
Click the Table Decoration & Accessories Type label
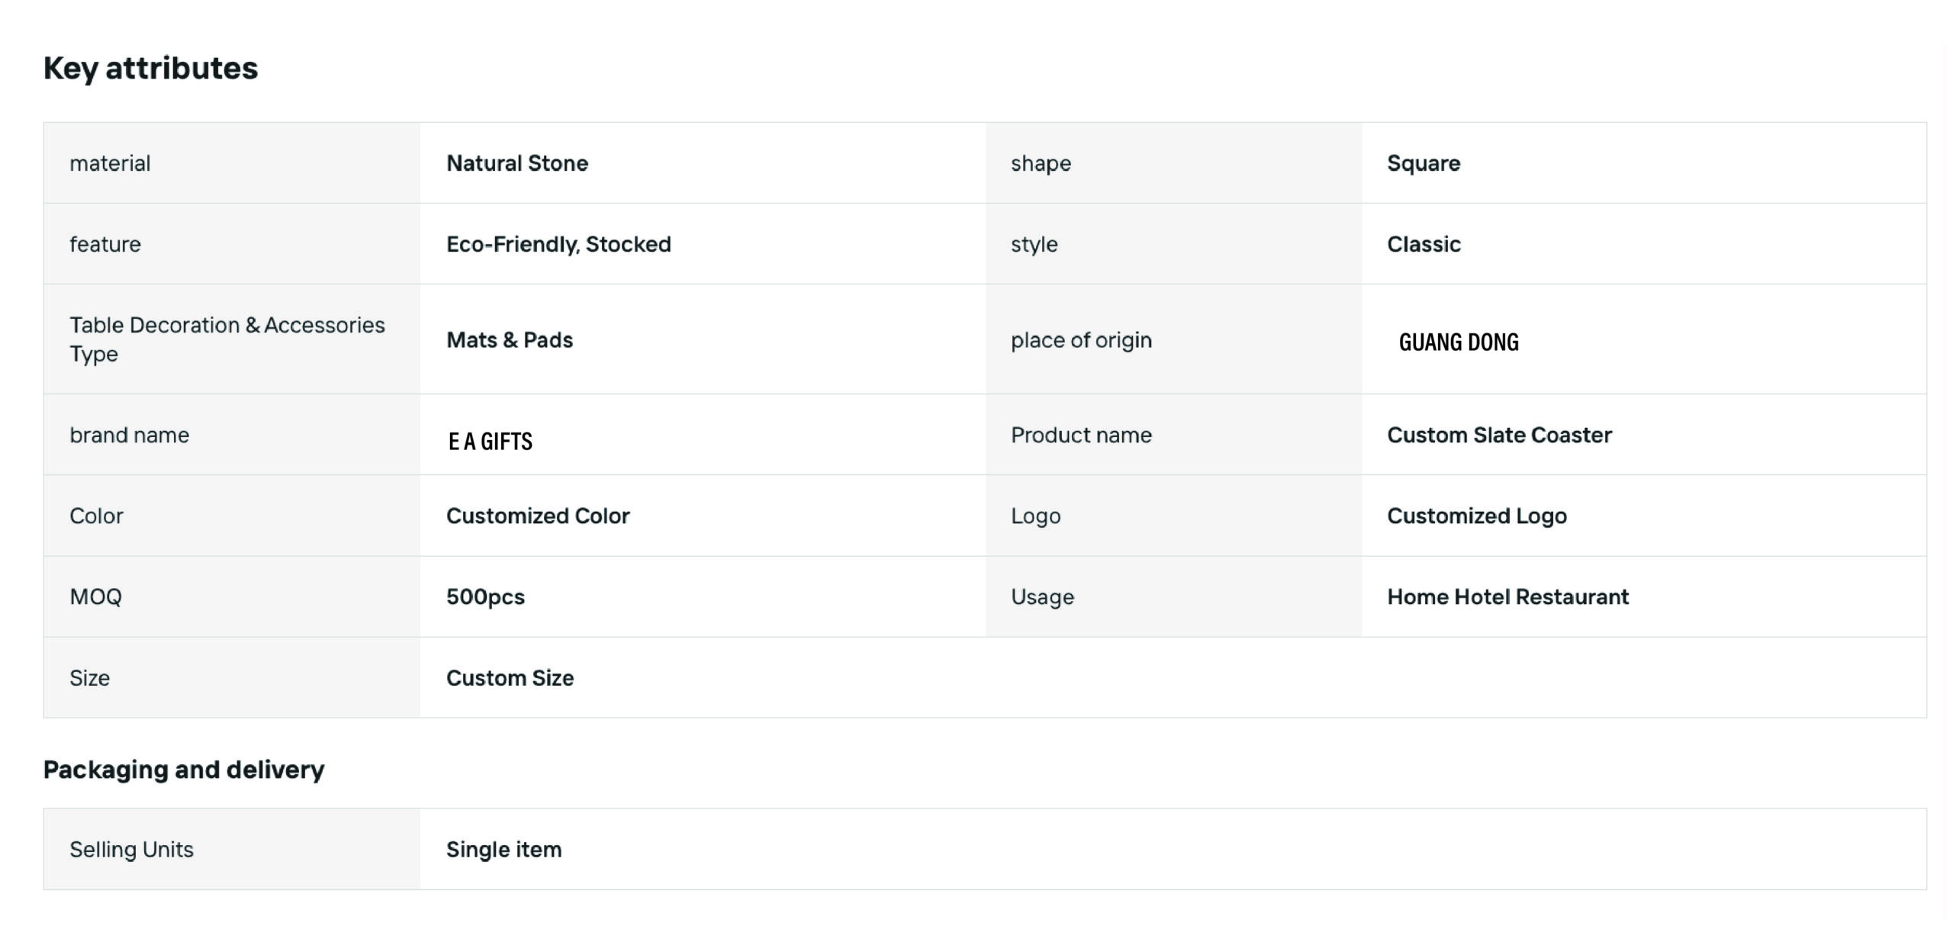click(227, 339)
